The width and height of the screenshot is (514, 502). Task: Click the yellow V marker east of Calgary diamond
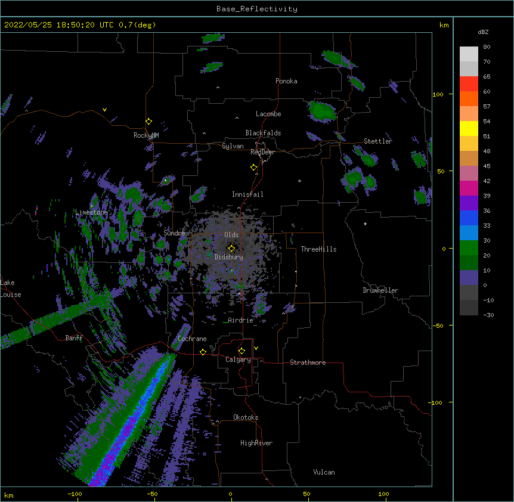click(256, 348)
